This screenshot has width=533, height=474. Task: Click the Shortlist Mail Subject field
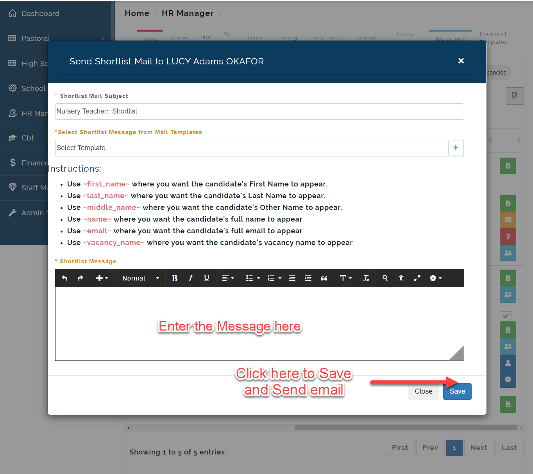tap(259, 112)
